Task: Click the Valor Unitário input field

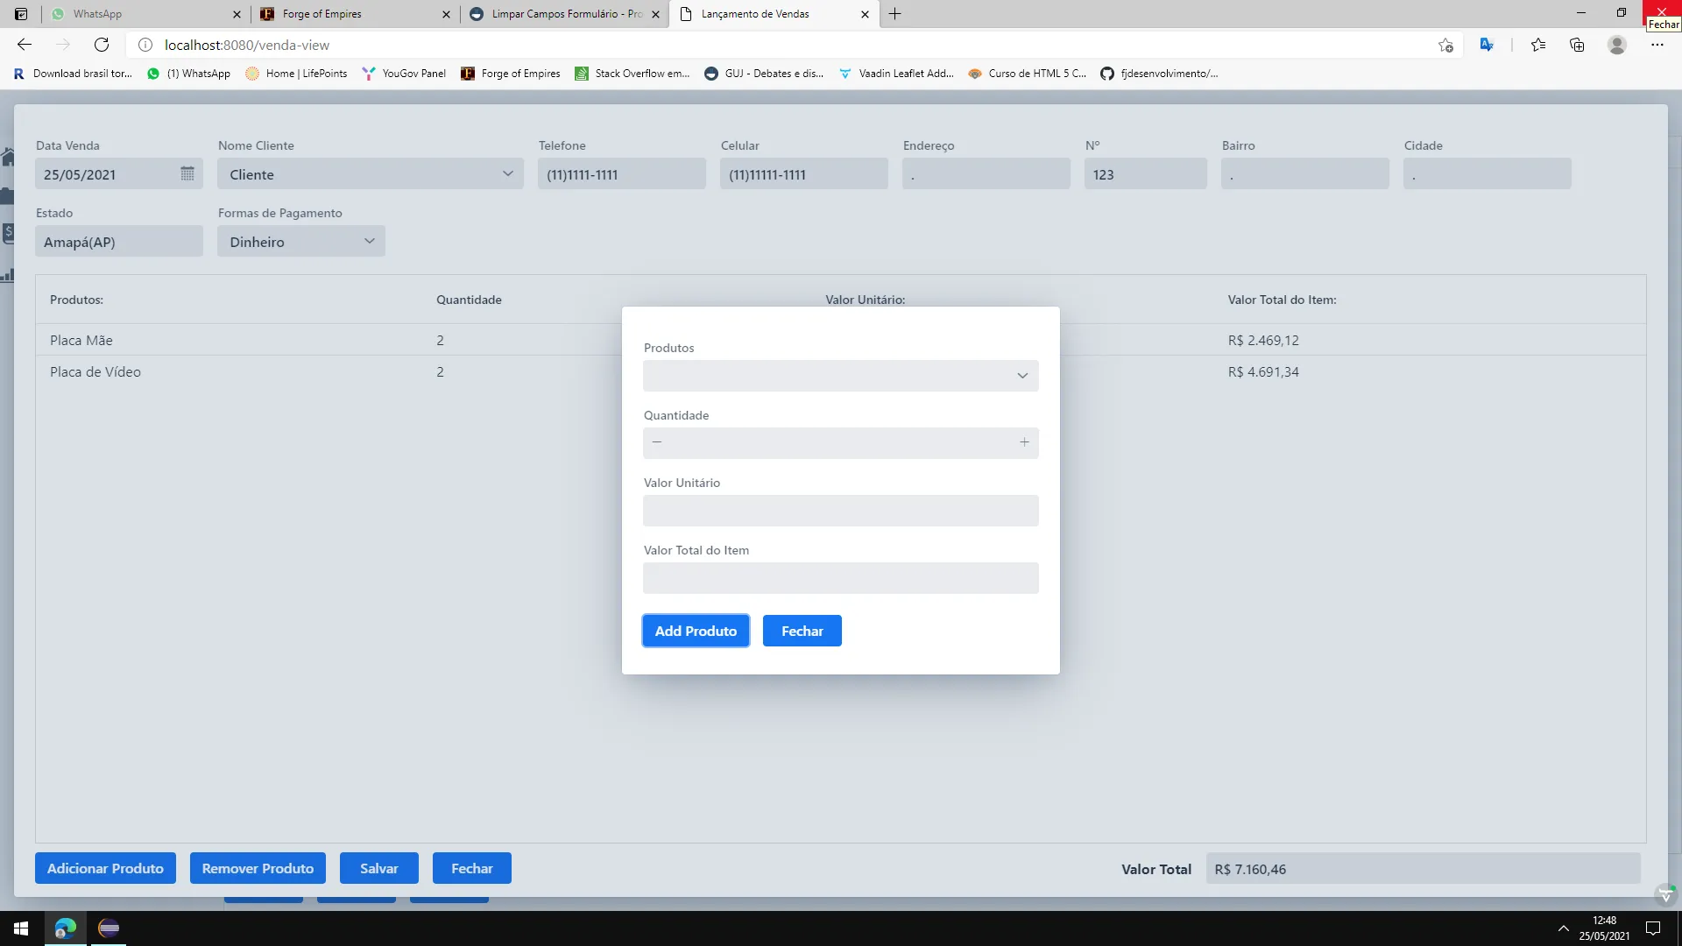Action: tap(840, 511)
